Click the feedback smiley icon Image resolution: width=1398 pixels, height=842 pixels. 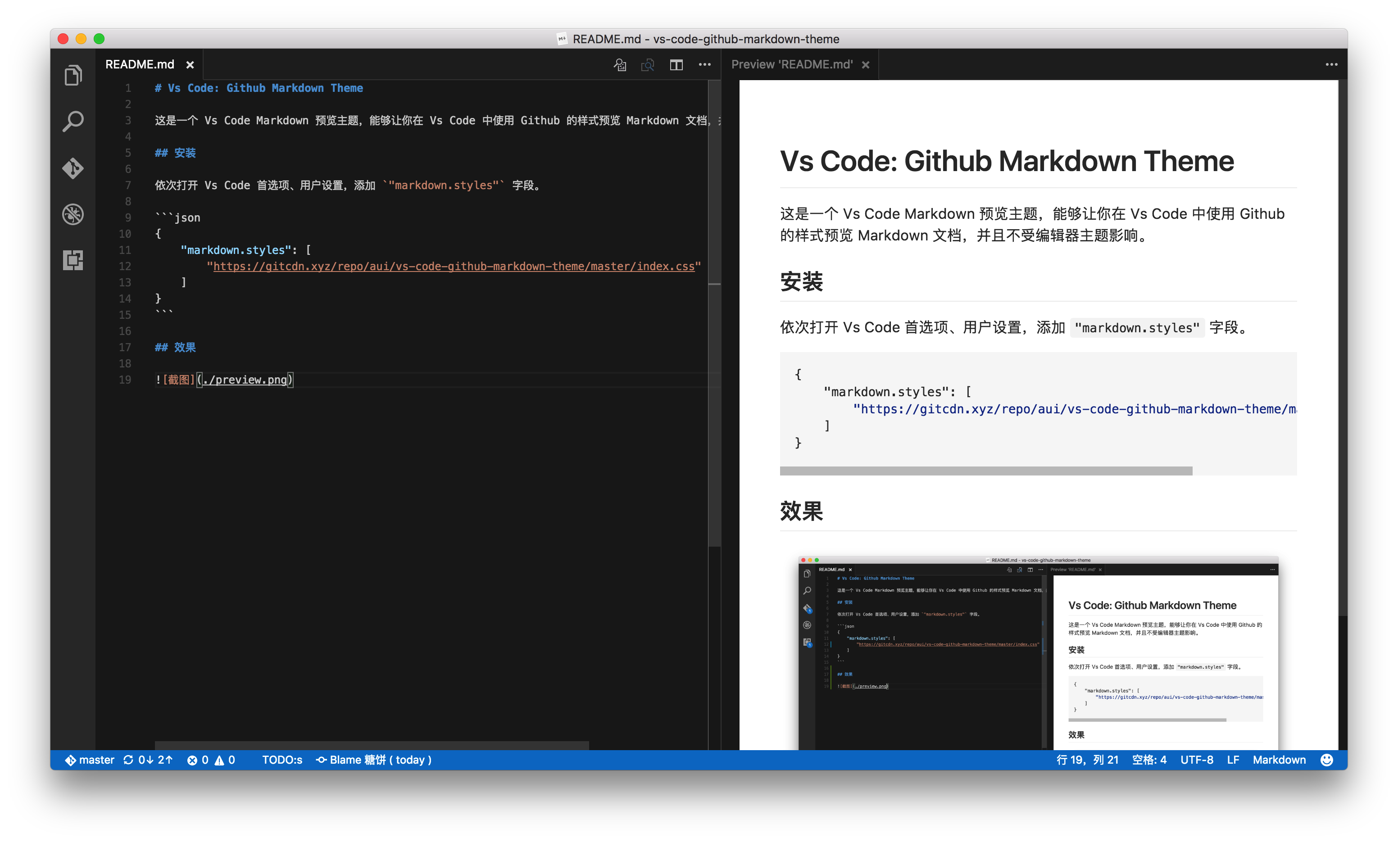point(1326,760)
